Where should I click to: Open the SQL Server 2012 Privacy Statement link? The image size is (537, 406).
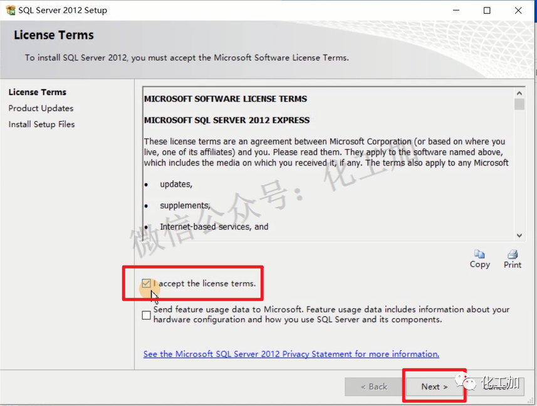(x=291, y=354)
